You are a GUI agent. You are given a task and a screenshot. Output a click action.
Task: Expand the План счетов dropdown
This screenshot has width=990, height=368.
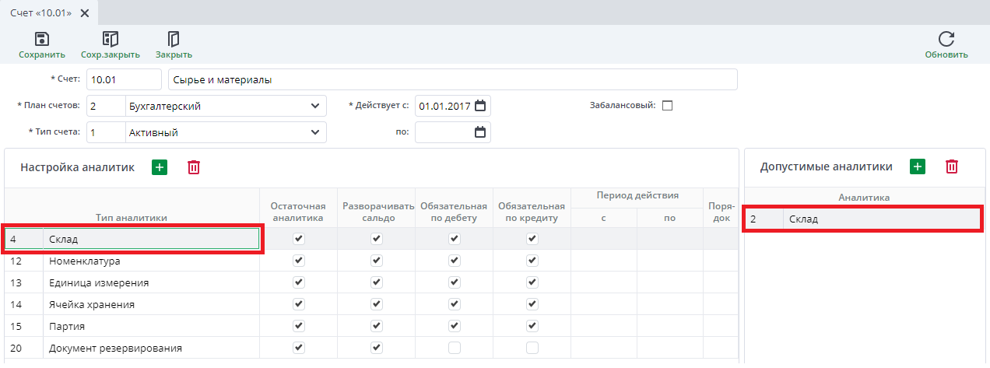315,106
